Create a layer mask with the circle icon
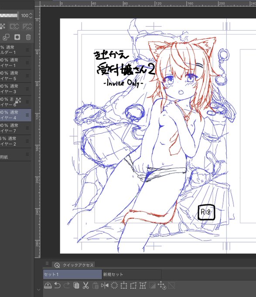Viewport: 256px width, 297px height. coord(17,37)
